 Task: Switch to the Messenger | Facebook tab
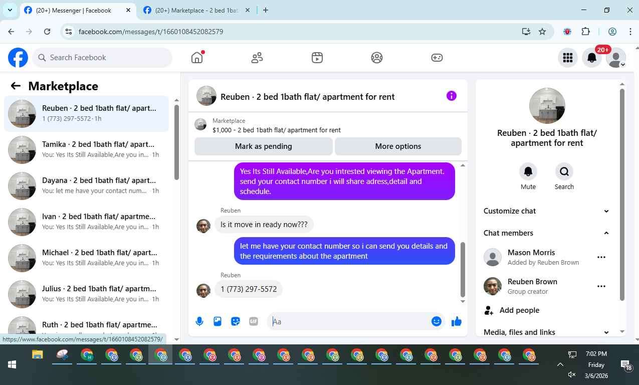(78, 10)
